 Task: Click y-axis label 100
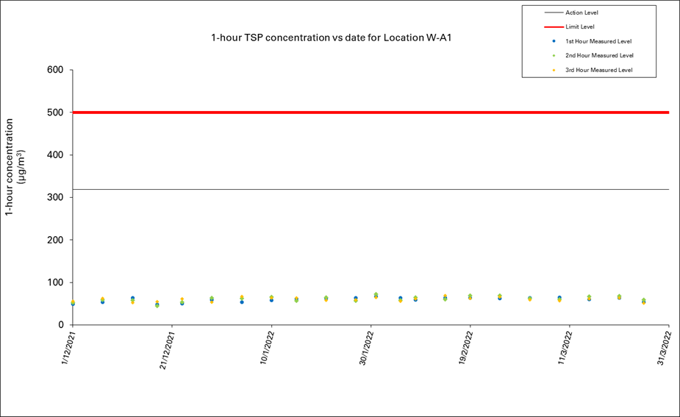(x=55, y=282)
